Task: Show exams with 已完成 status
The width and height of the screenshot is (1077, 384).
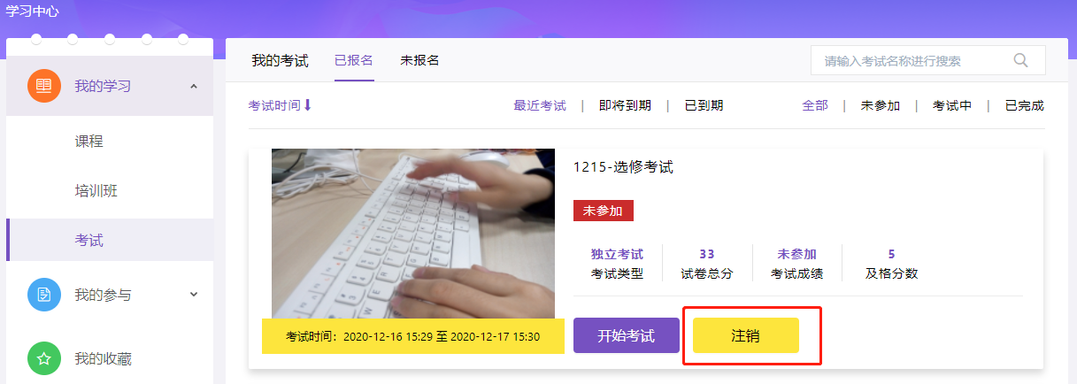Action: pos(1025,105)
